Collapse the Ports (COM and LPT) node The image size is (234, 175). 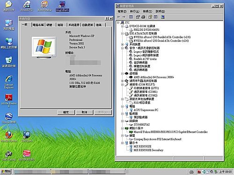click(123, 84)
